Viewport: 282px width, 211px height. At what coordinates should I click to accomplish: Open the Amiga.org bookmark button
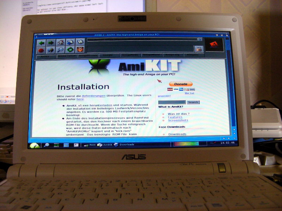pyautogui.click(x=173, y=55)
